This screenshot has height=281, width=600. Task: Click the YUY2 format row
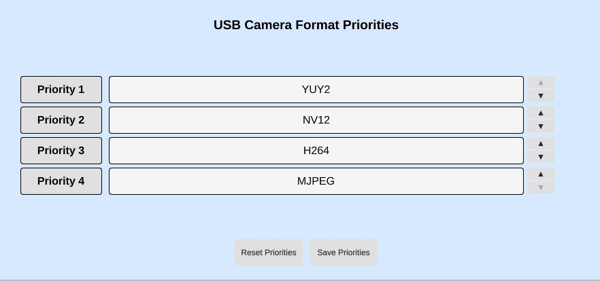point(316,90)
